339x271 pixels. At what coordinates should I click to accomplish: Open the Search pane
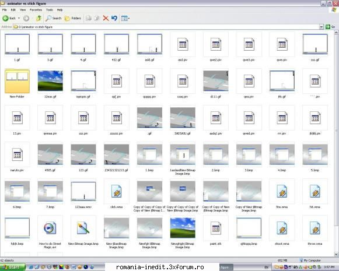click(54, 18)
